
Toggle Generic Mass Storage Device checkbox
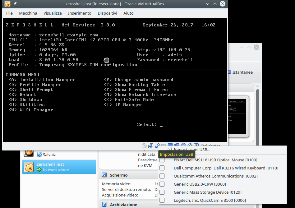162,192
